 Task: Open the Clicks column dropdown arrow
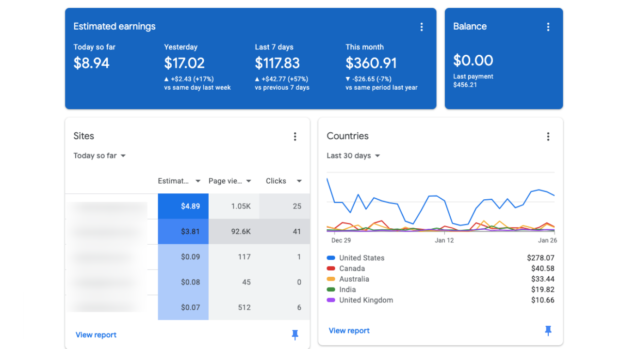point(299,181)
